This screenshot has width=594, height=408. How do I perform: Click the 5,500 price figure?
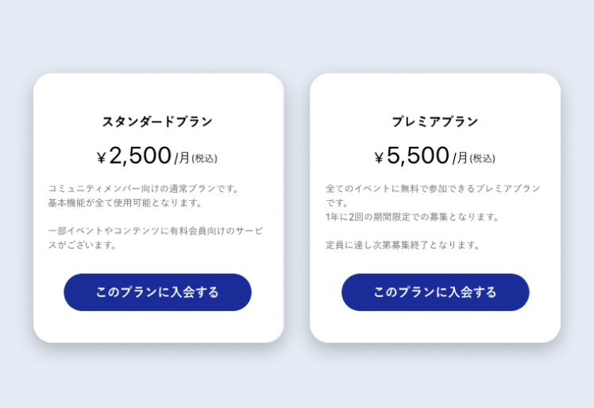[418, 156]
